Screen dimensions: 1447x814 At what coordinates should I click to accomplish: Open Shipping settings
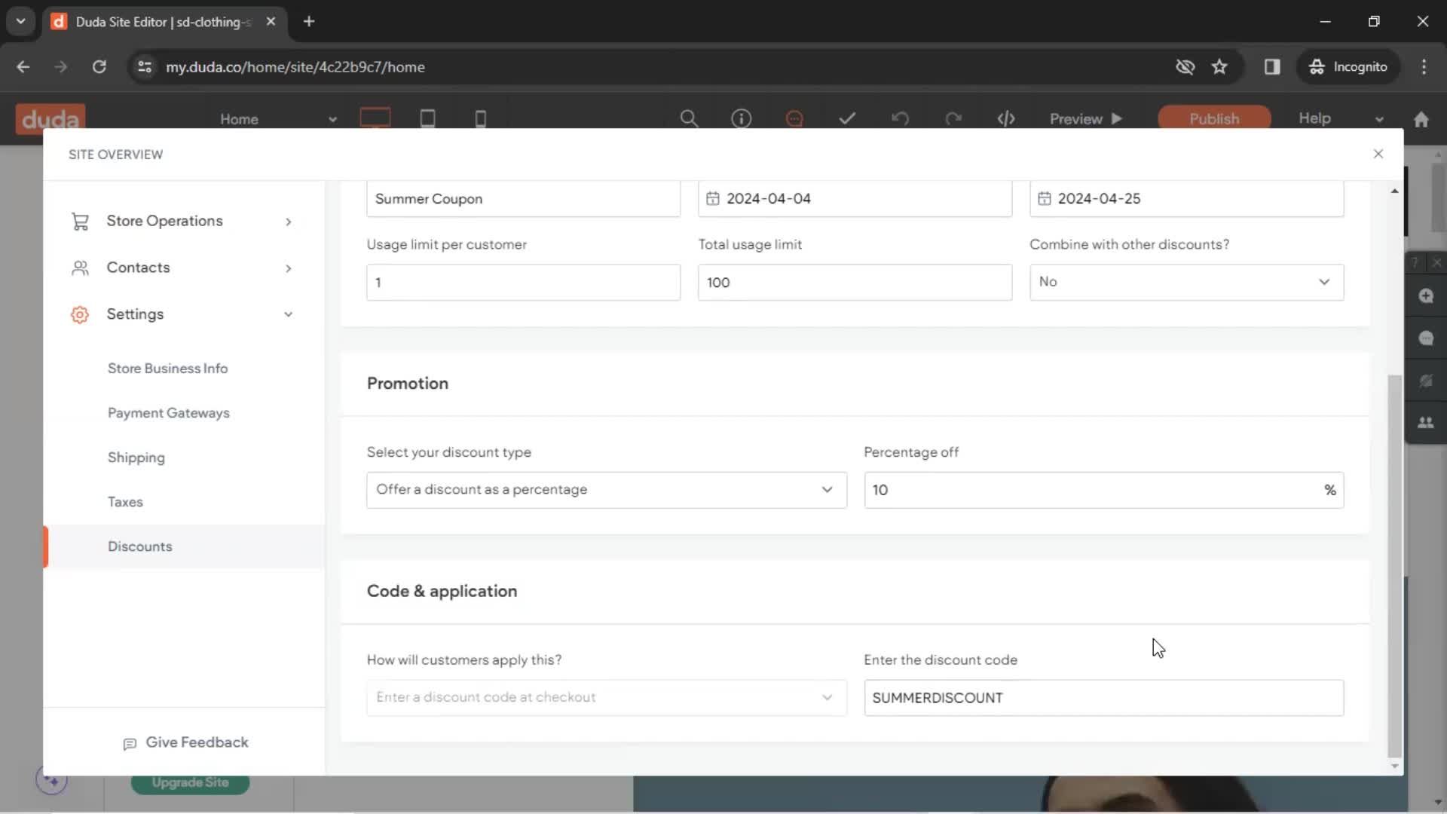136,457
